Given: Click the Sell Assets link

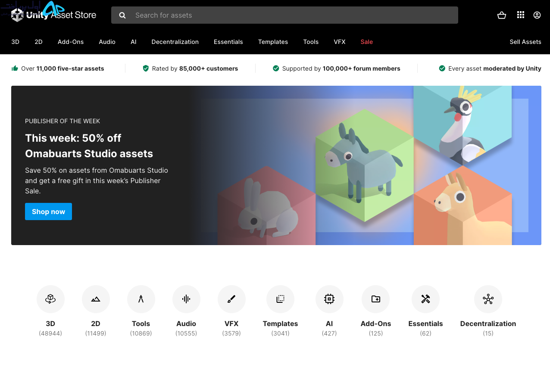Looking at the screenshot, I should pos(525,42).
